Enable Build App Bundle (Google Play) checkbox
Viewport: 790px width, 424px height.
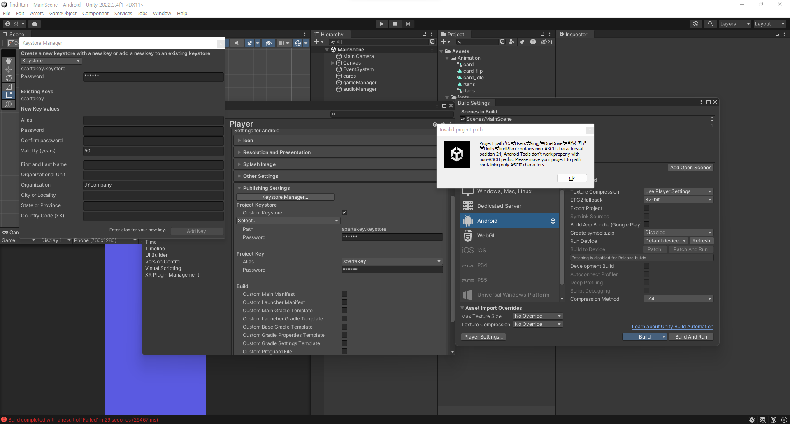[646, 225]
